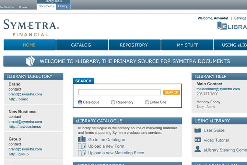Click the eLibrary book logo icon

[222, 26]
